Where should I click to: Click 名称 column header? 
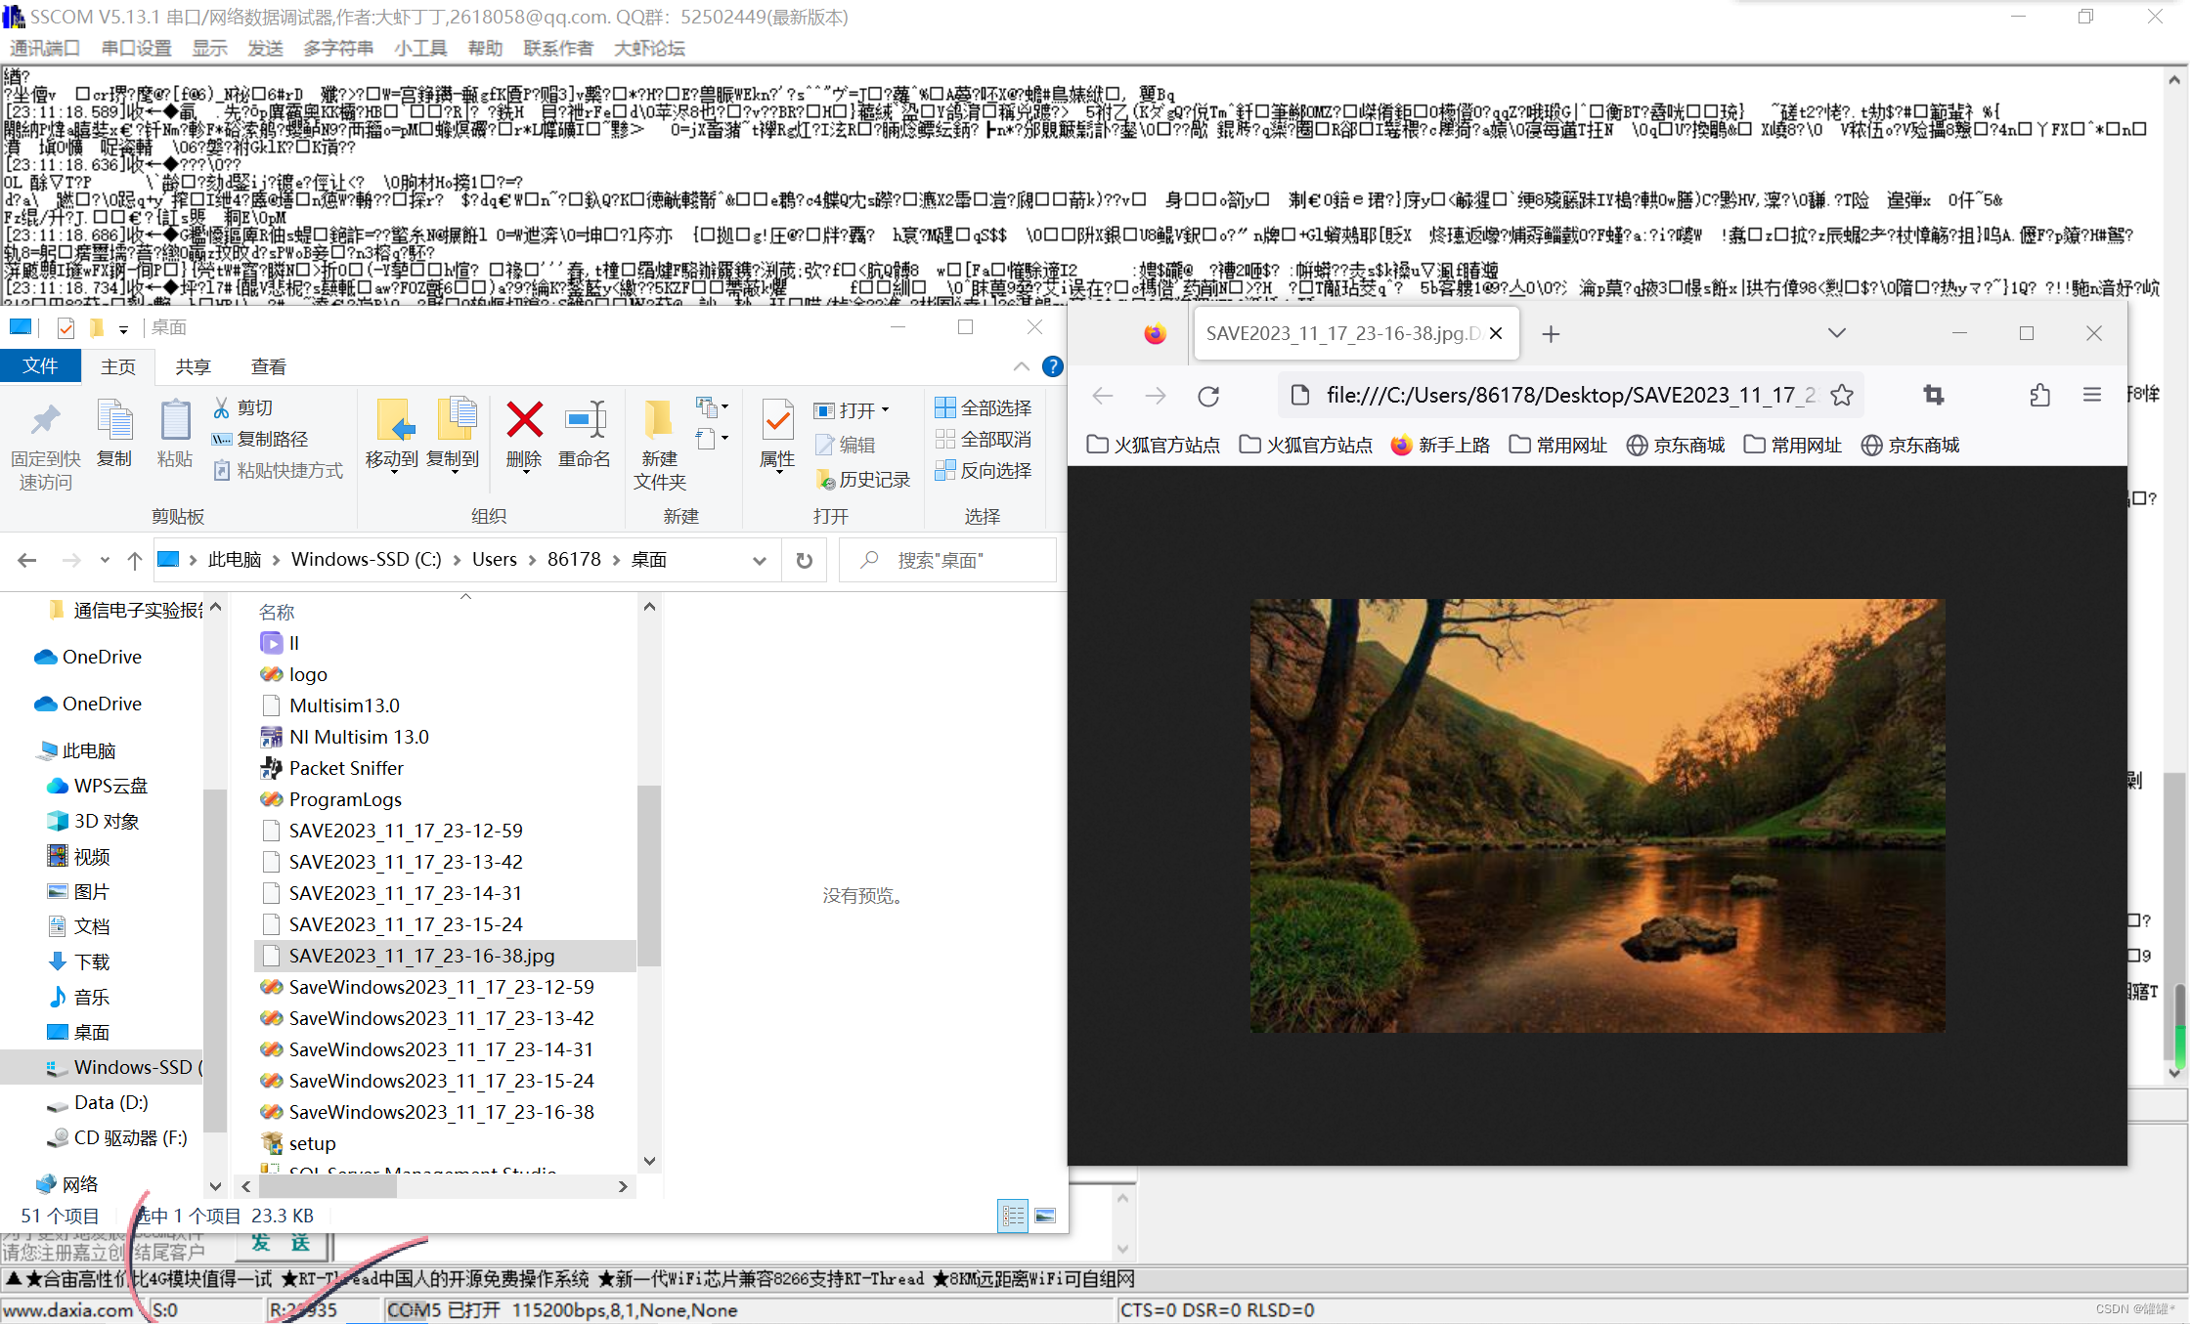pos(277,612)
